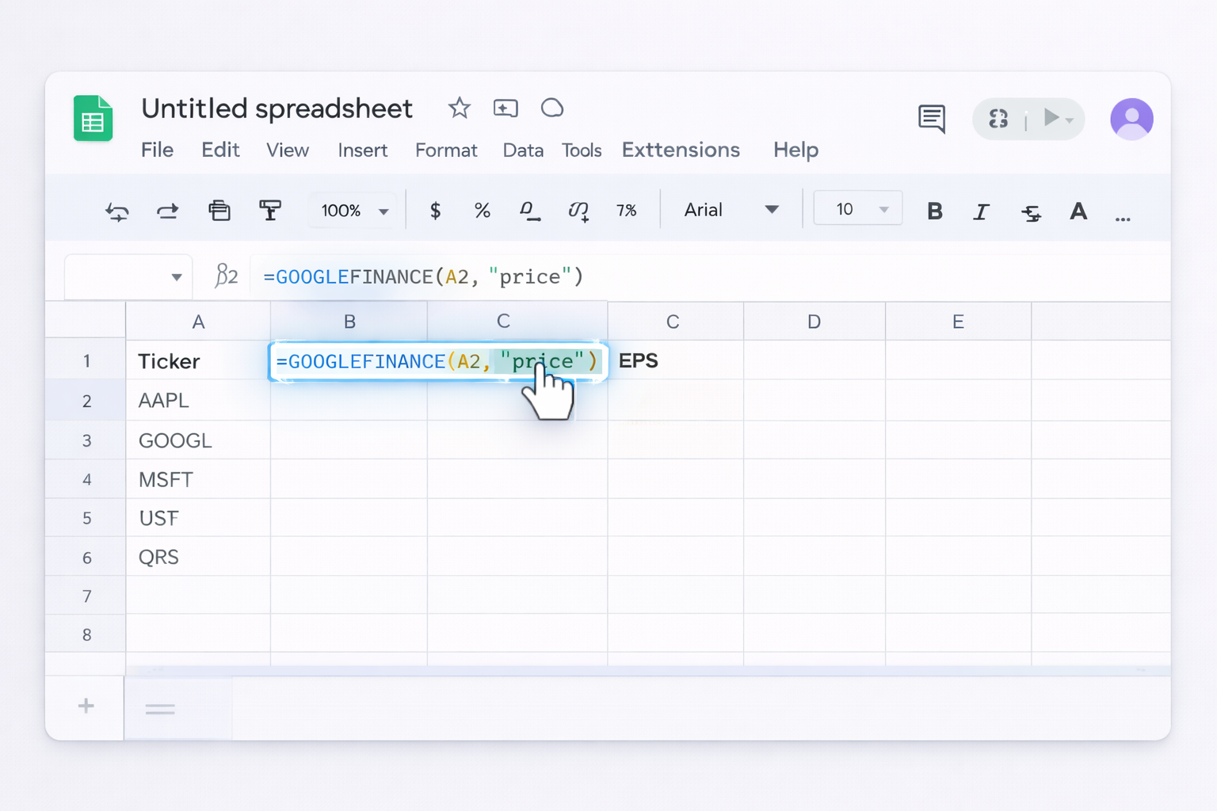
Task: Click the QRS cell
Action: tap(198, 557)
